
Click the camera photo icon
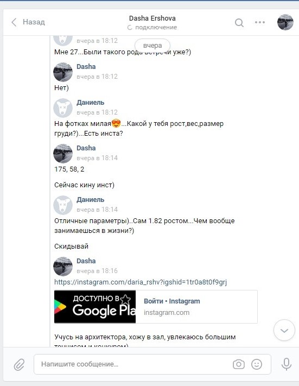point(238,364)
